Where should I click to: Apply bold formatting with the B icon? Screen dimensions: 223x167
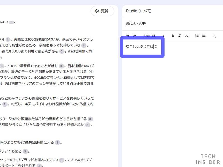(x=172, y=36)
